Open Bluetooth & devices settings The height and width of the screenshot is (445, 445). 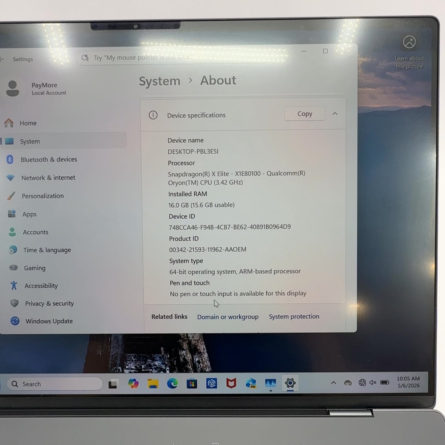click(49, 160)
